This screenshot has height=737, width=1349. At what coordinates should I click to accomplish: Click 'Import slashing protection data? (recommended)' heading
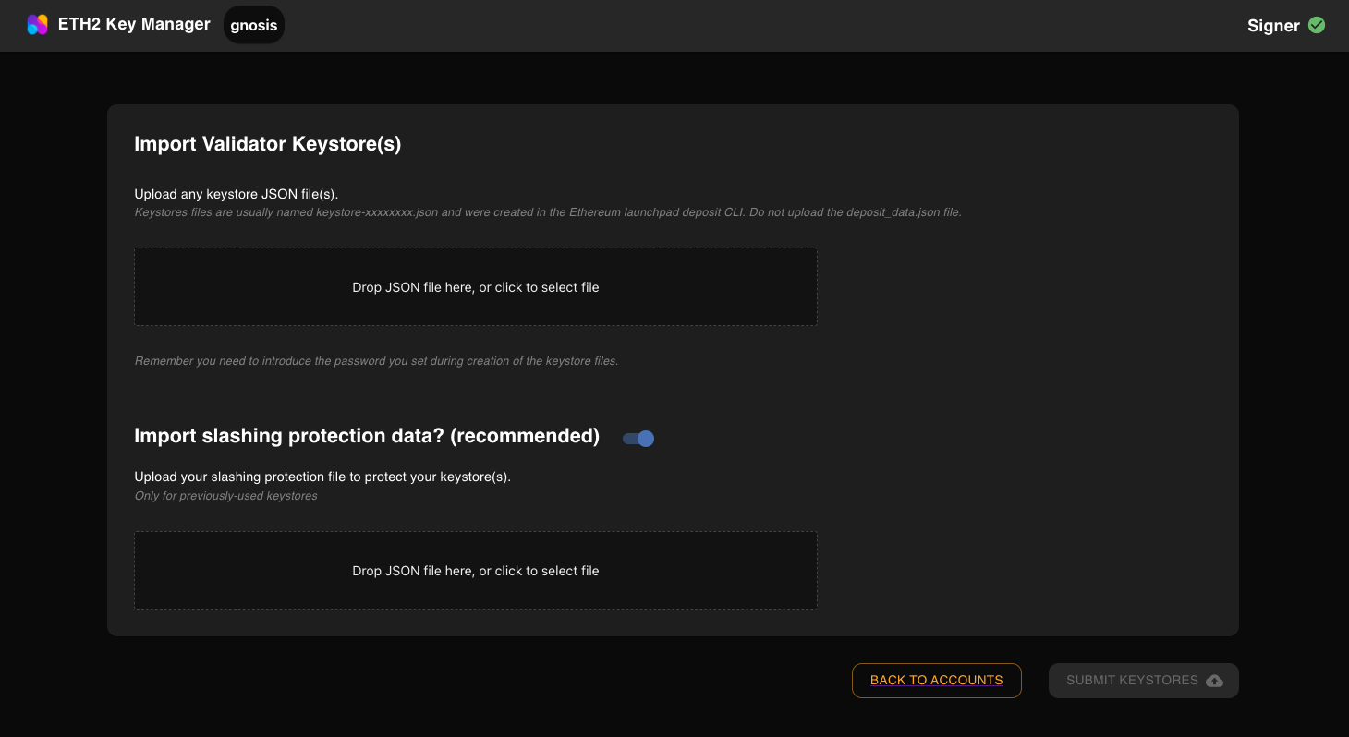[x=367, y=436]
